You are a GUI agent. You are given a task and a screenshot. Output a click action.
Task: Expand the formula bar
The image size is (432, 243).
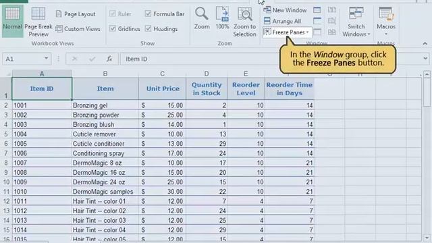pos(425,59)
